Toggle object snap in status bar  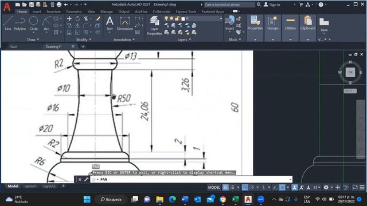(282, 187)
